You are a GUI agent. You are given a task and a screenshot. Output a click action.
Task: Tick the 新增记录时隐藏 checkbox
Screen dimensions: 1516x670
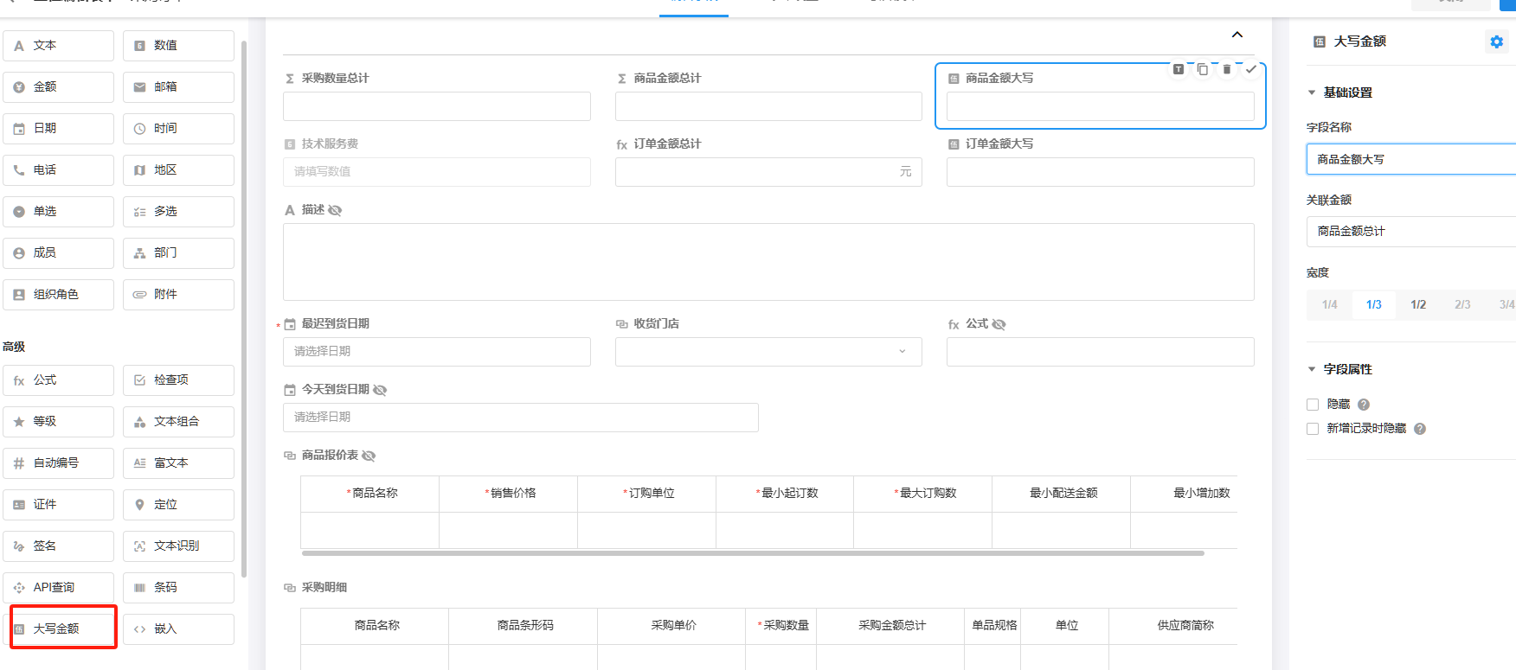[x=1313, y=429]
